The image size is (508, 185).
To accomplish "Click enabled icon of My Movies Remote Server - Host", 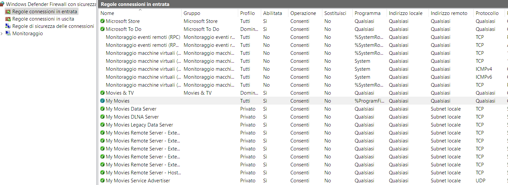I will click(x=102, y=173).
